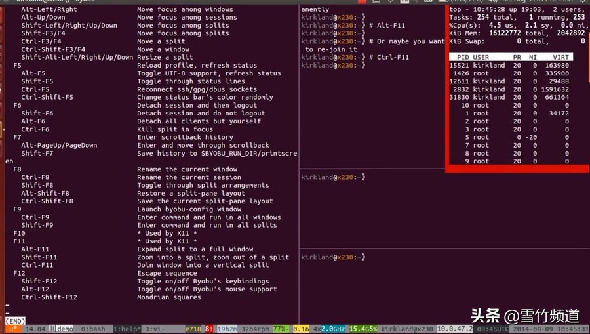Image resolution: width=590 pixels, height=334 pixels.
Task: Click the Ubuntu logo indicator in status bar
Action: click(13, 329)
